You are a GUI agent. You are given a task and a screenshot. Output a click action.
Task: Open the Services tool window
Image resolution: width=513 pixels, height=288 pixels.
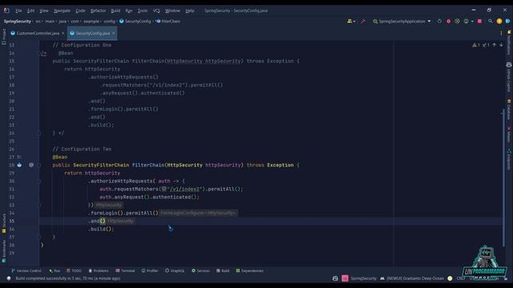200,270
